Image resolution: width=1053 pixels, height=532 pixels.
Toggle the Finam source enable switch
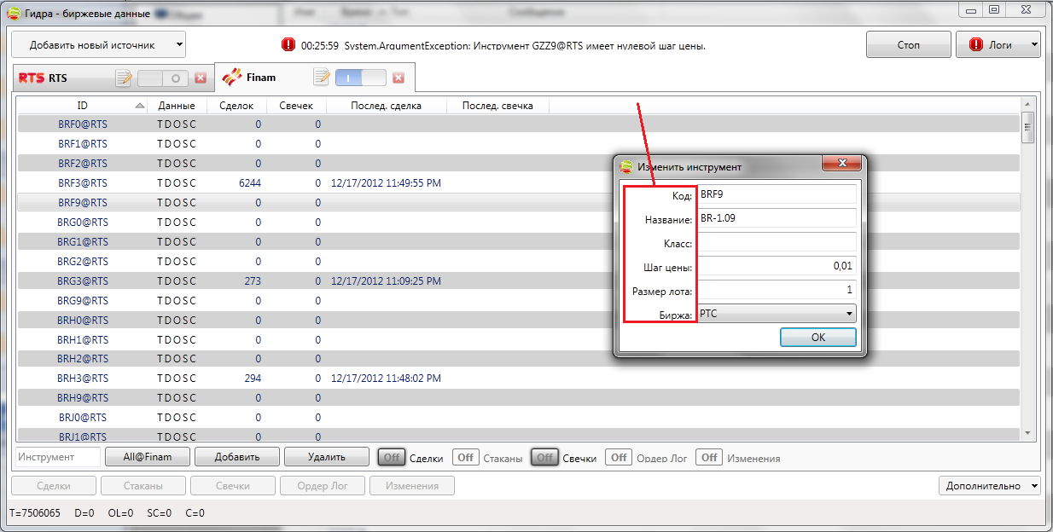[x=360, y=78]
